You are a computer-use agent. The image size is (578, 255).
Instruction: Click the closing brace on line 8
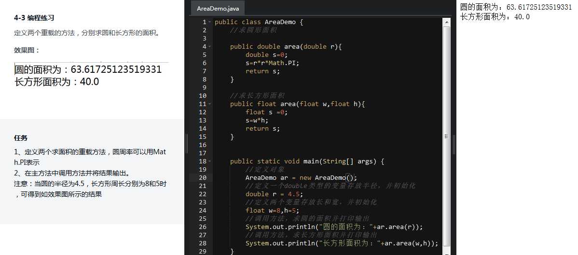[x=232, y=80]
